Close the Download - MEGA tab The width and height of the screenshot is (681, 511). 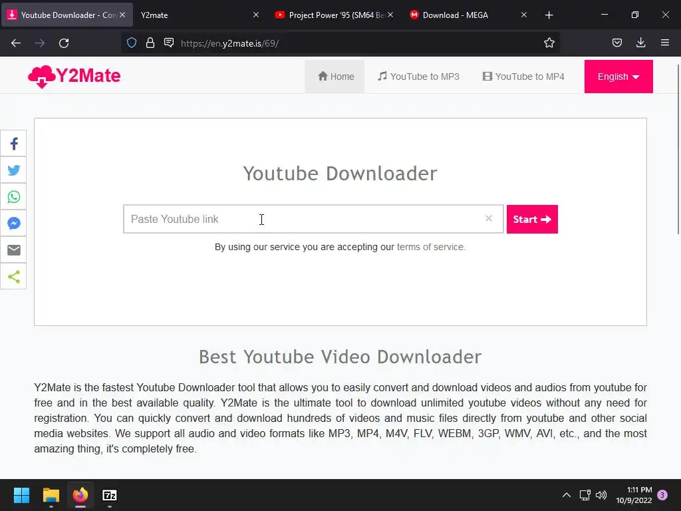coord(524,15)
